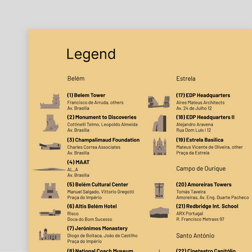Click the Alejandro Aravena text
This screenshot has height=252, width=252.
(194, 124)
